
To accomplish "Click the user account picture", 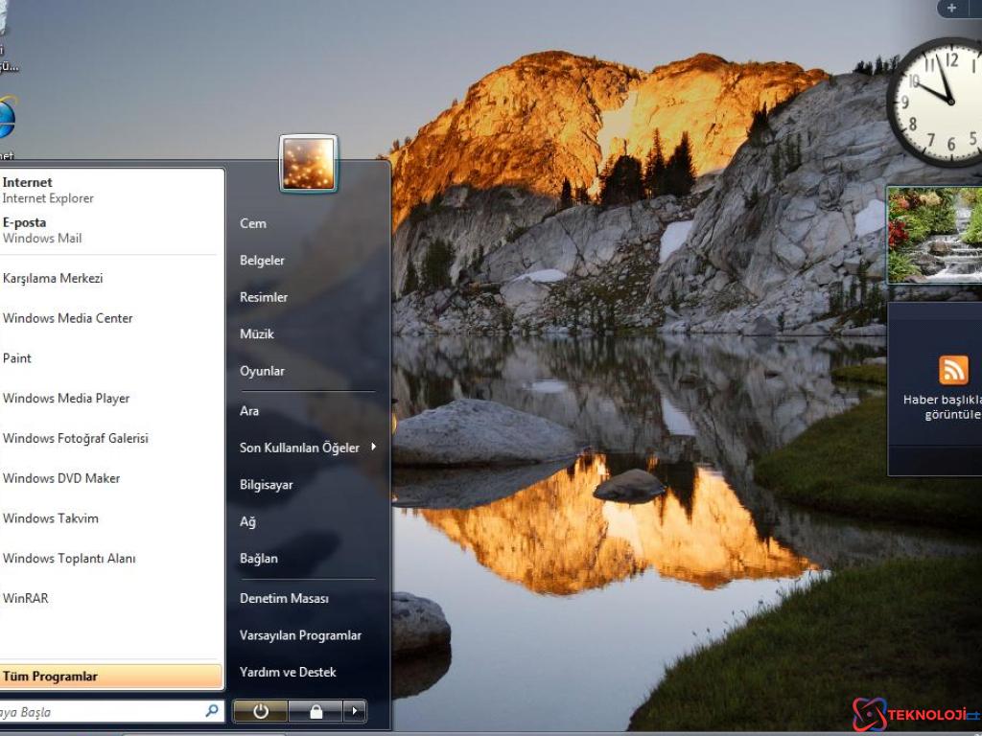I will [308, 163].
